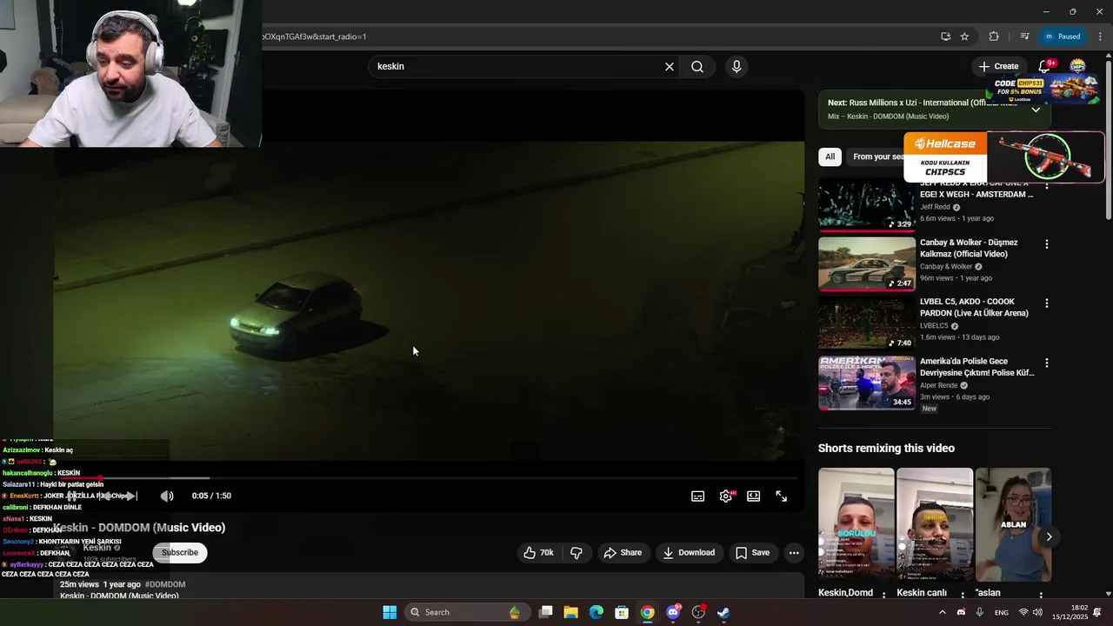Click the magnifier search button
The image size is (1113, 626).
click(697, 67)
